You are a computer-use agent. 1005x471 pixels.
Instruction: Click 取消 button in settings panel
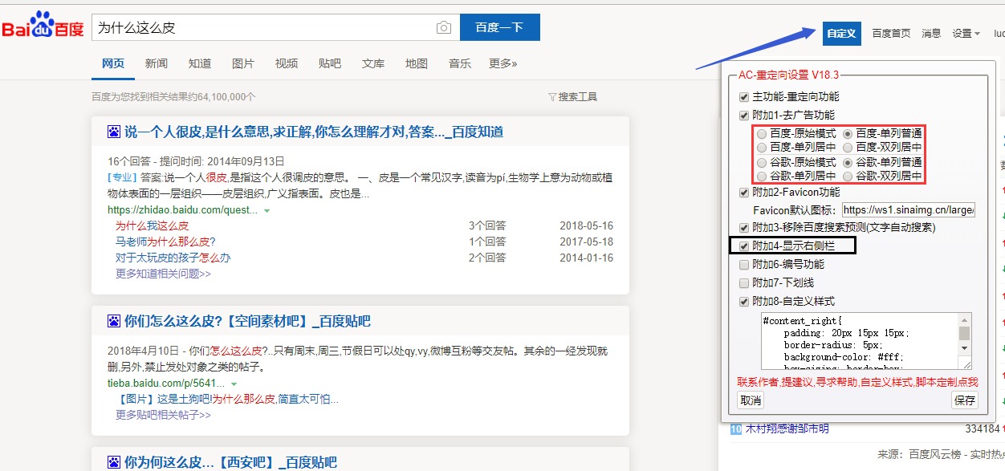(751, 400)
